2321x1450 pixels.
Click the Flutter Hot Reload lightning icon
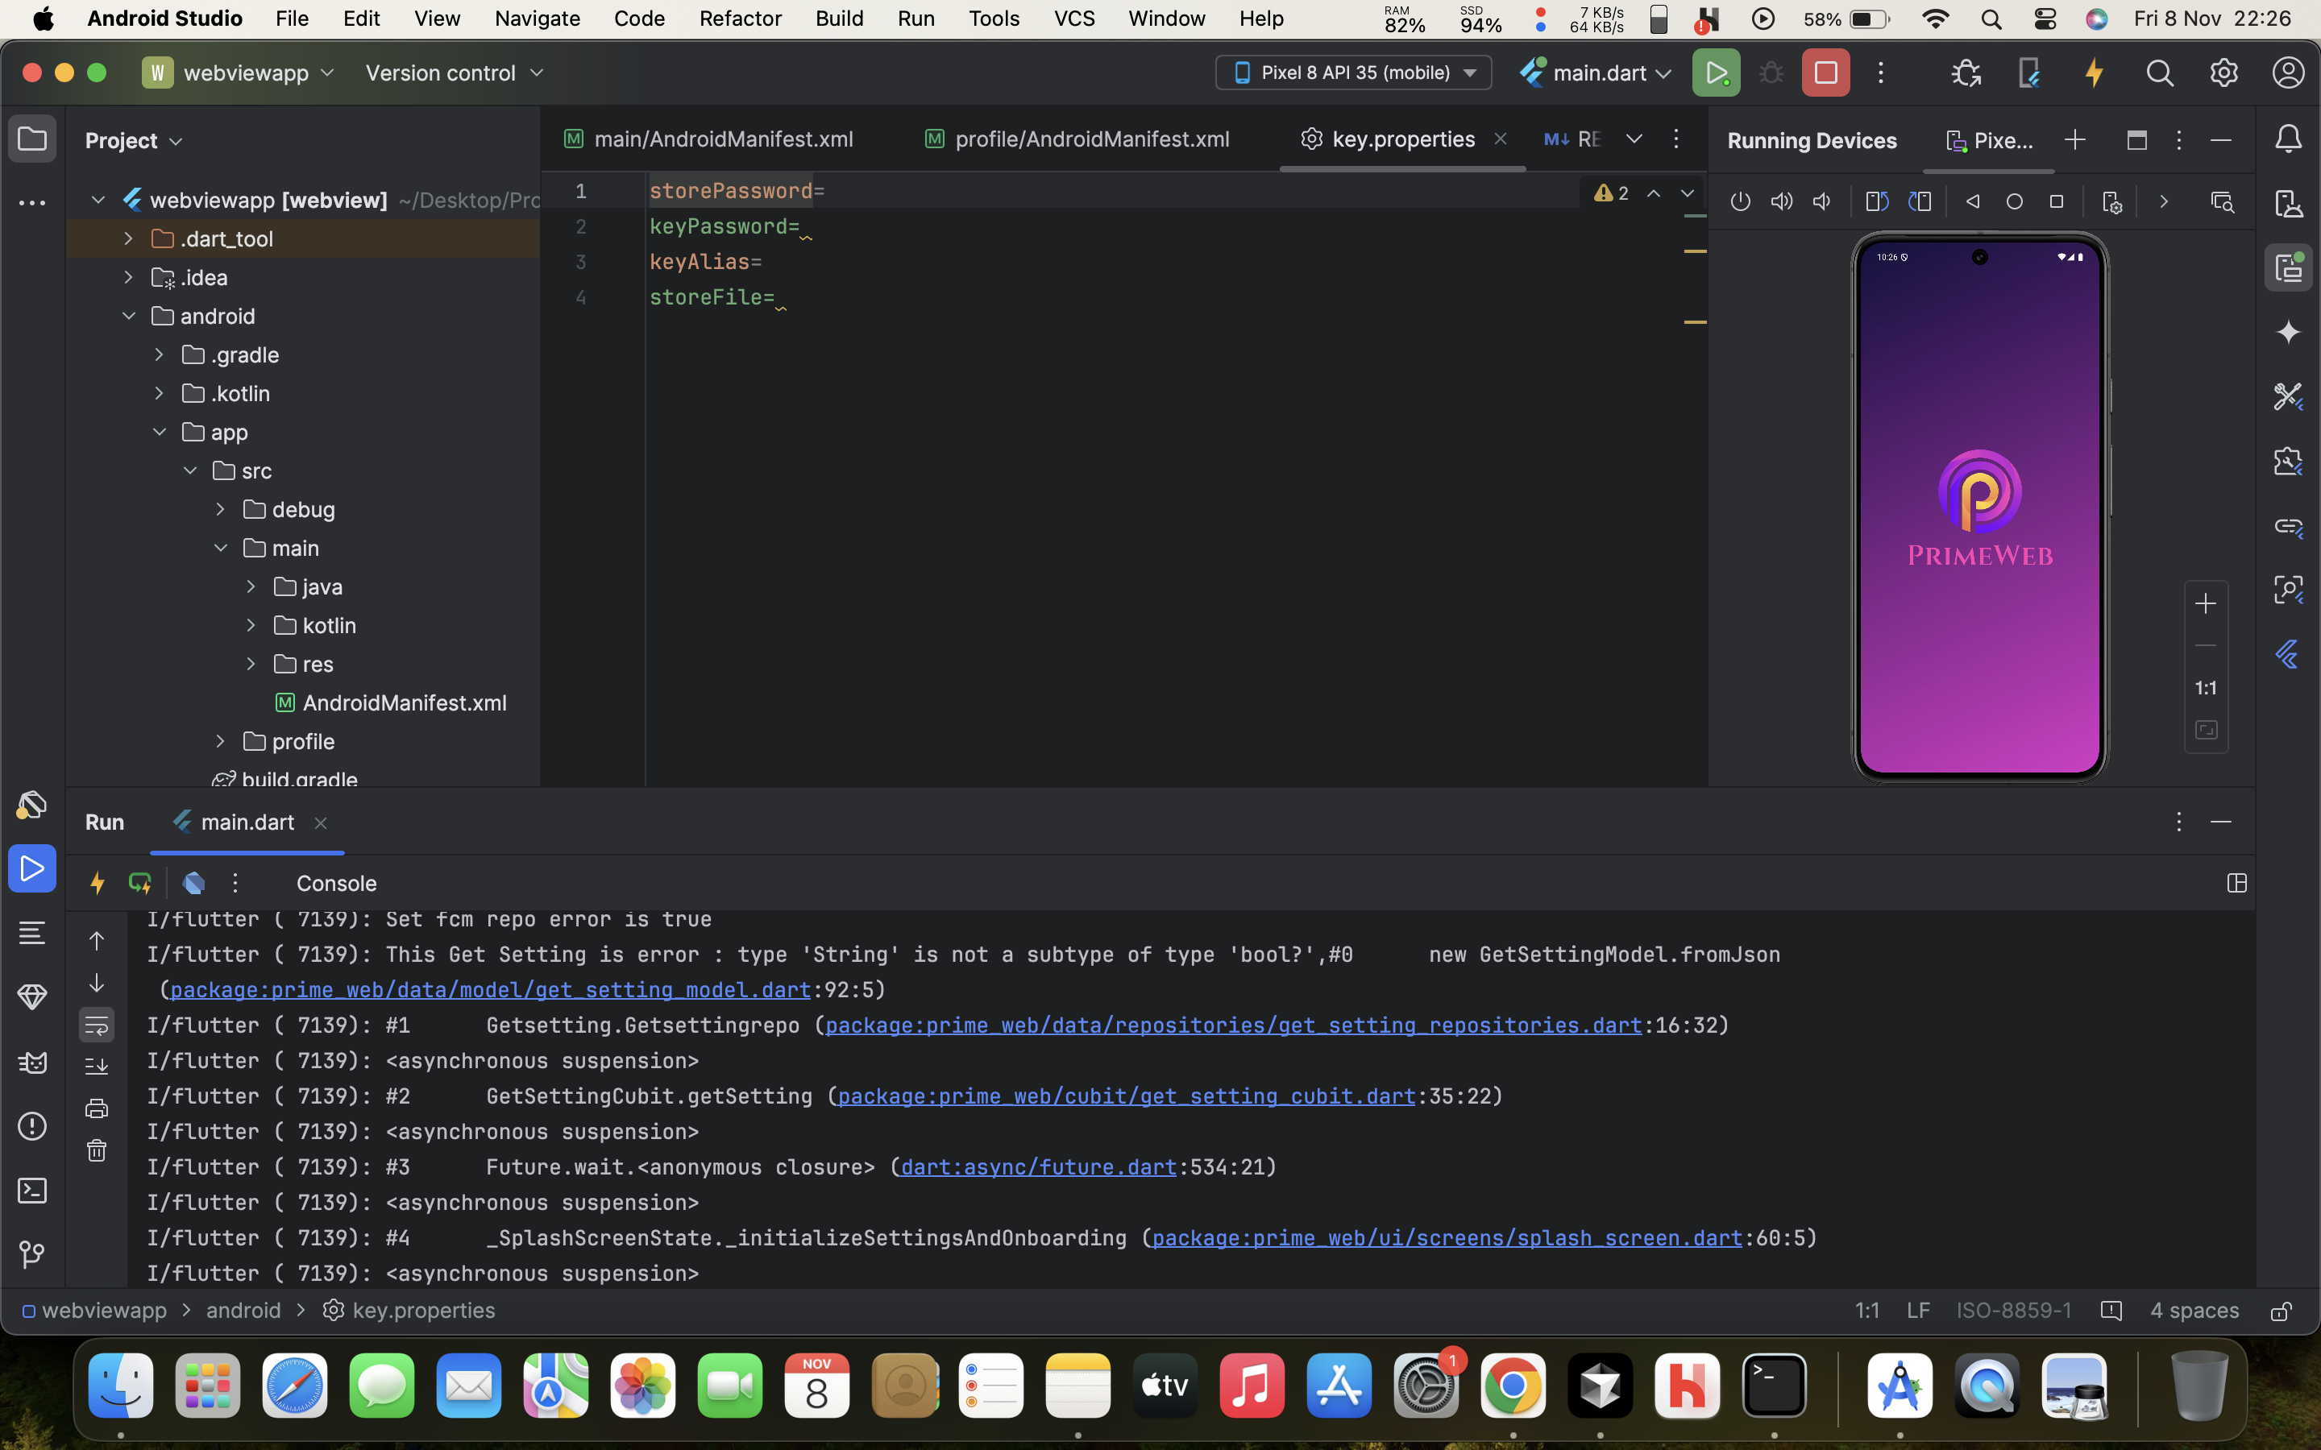click(2094, 72)
